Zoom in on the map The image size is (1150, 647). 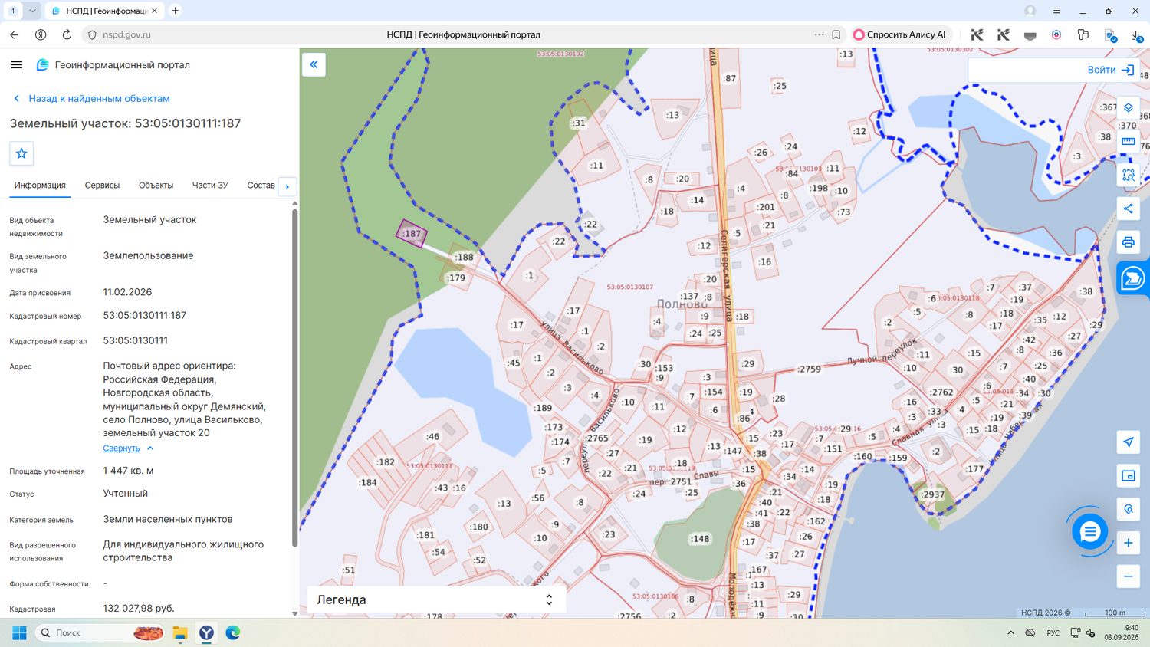1128,543
